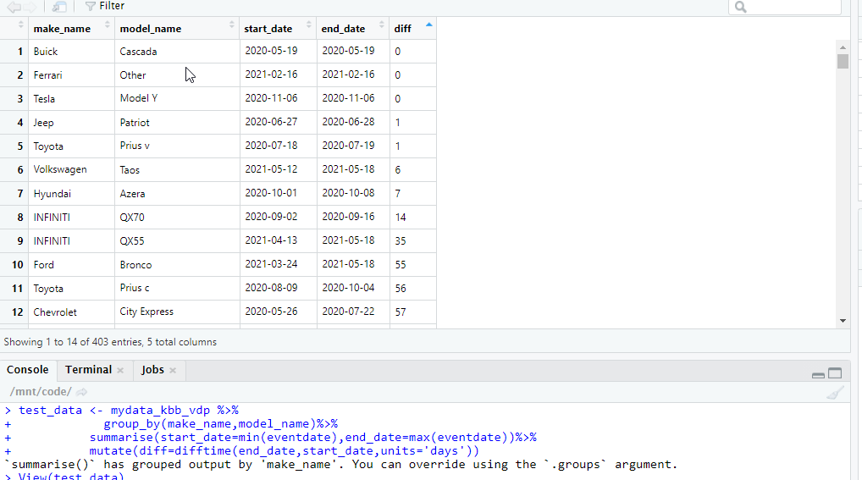Viewport: 862px width, 480px height.
Task: Click the scrollbar up arrow in data viewer
Action: 843,48
